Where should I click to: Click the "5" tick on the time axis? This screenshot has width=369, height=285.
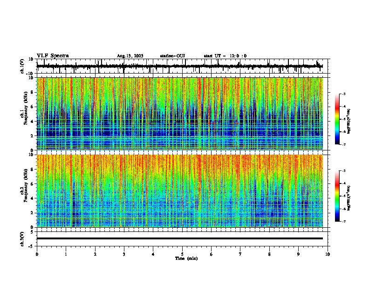click(x=182, y=254)
